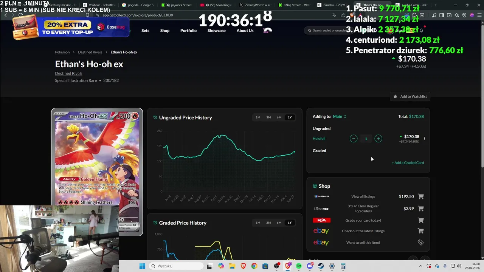Click the Add to Watchlist button

410,96
